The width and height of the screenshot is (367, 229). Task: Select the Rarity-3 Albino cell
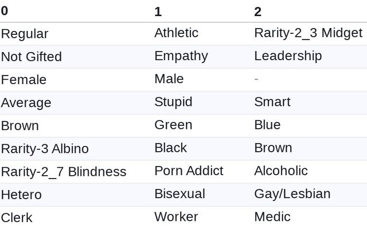tap(45, 149)
